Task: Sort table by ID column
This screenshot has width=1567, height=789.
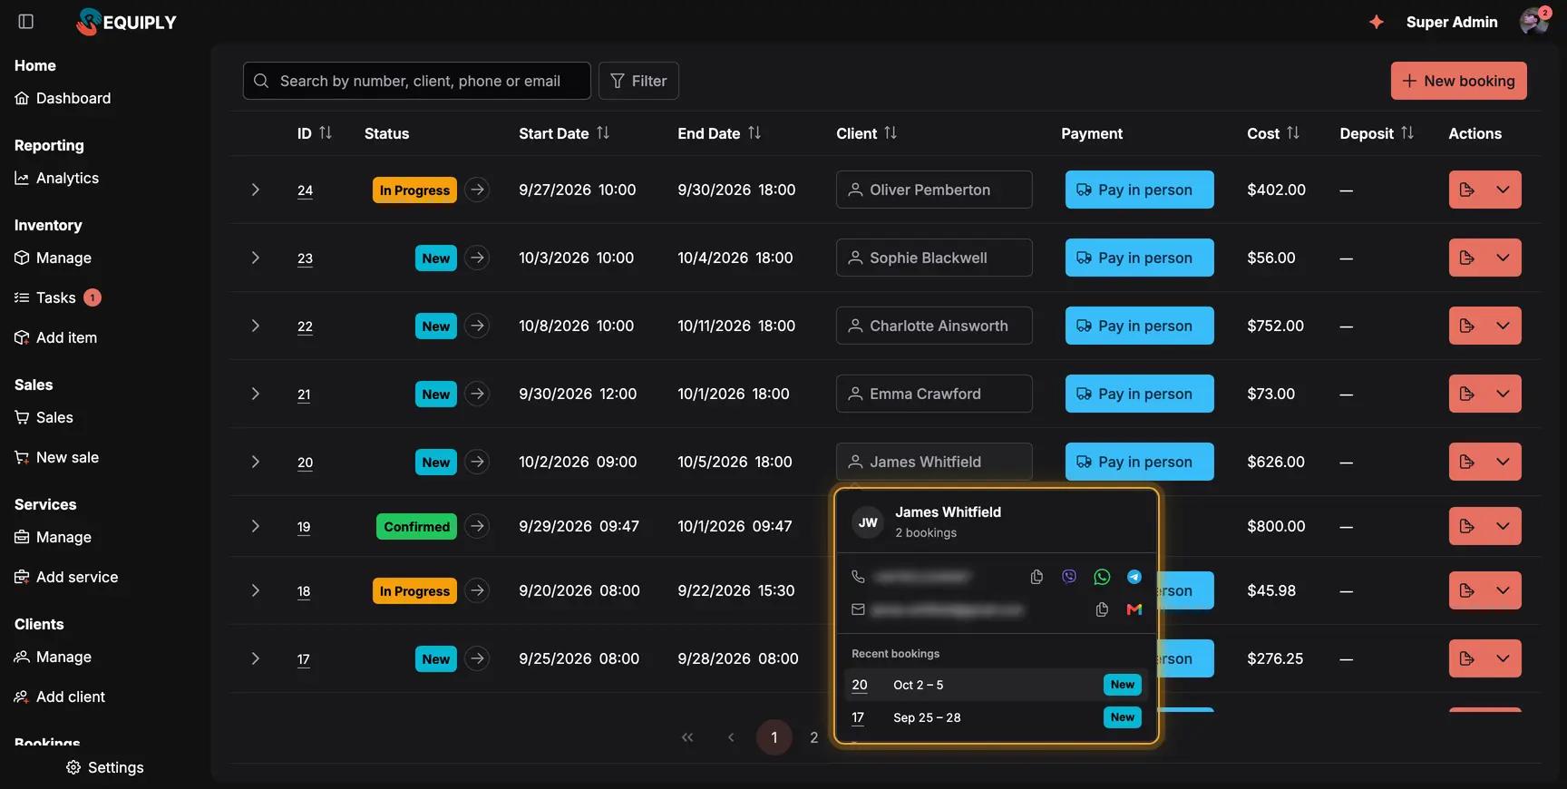Action: (x=326, y=132)
